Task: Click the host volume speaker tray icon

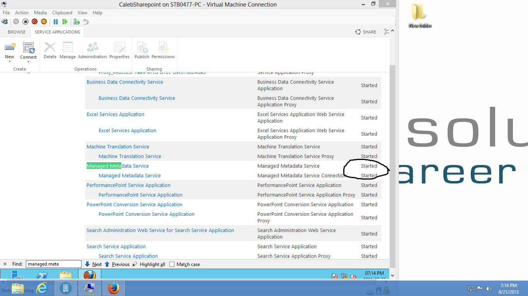Action: tap(489, 288)
